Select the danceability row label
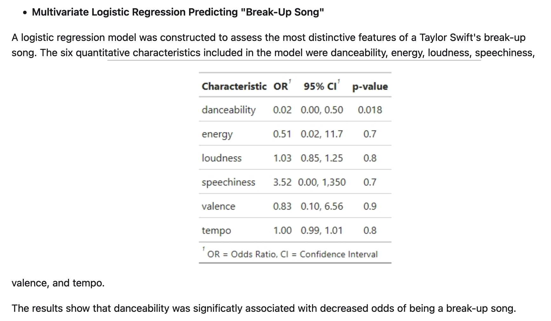This screenshot has height=321, width=551. pos(228,110)
